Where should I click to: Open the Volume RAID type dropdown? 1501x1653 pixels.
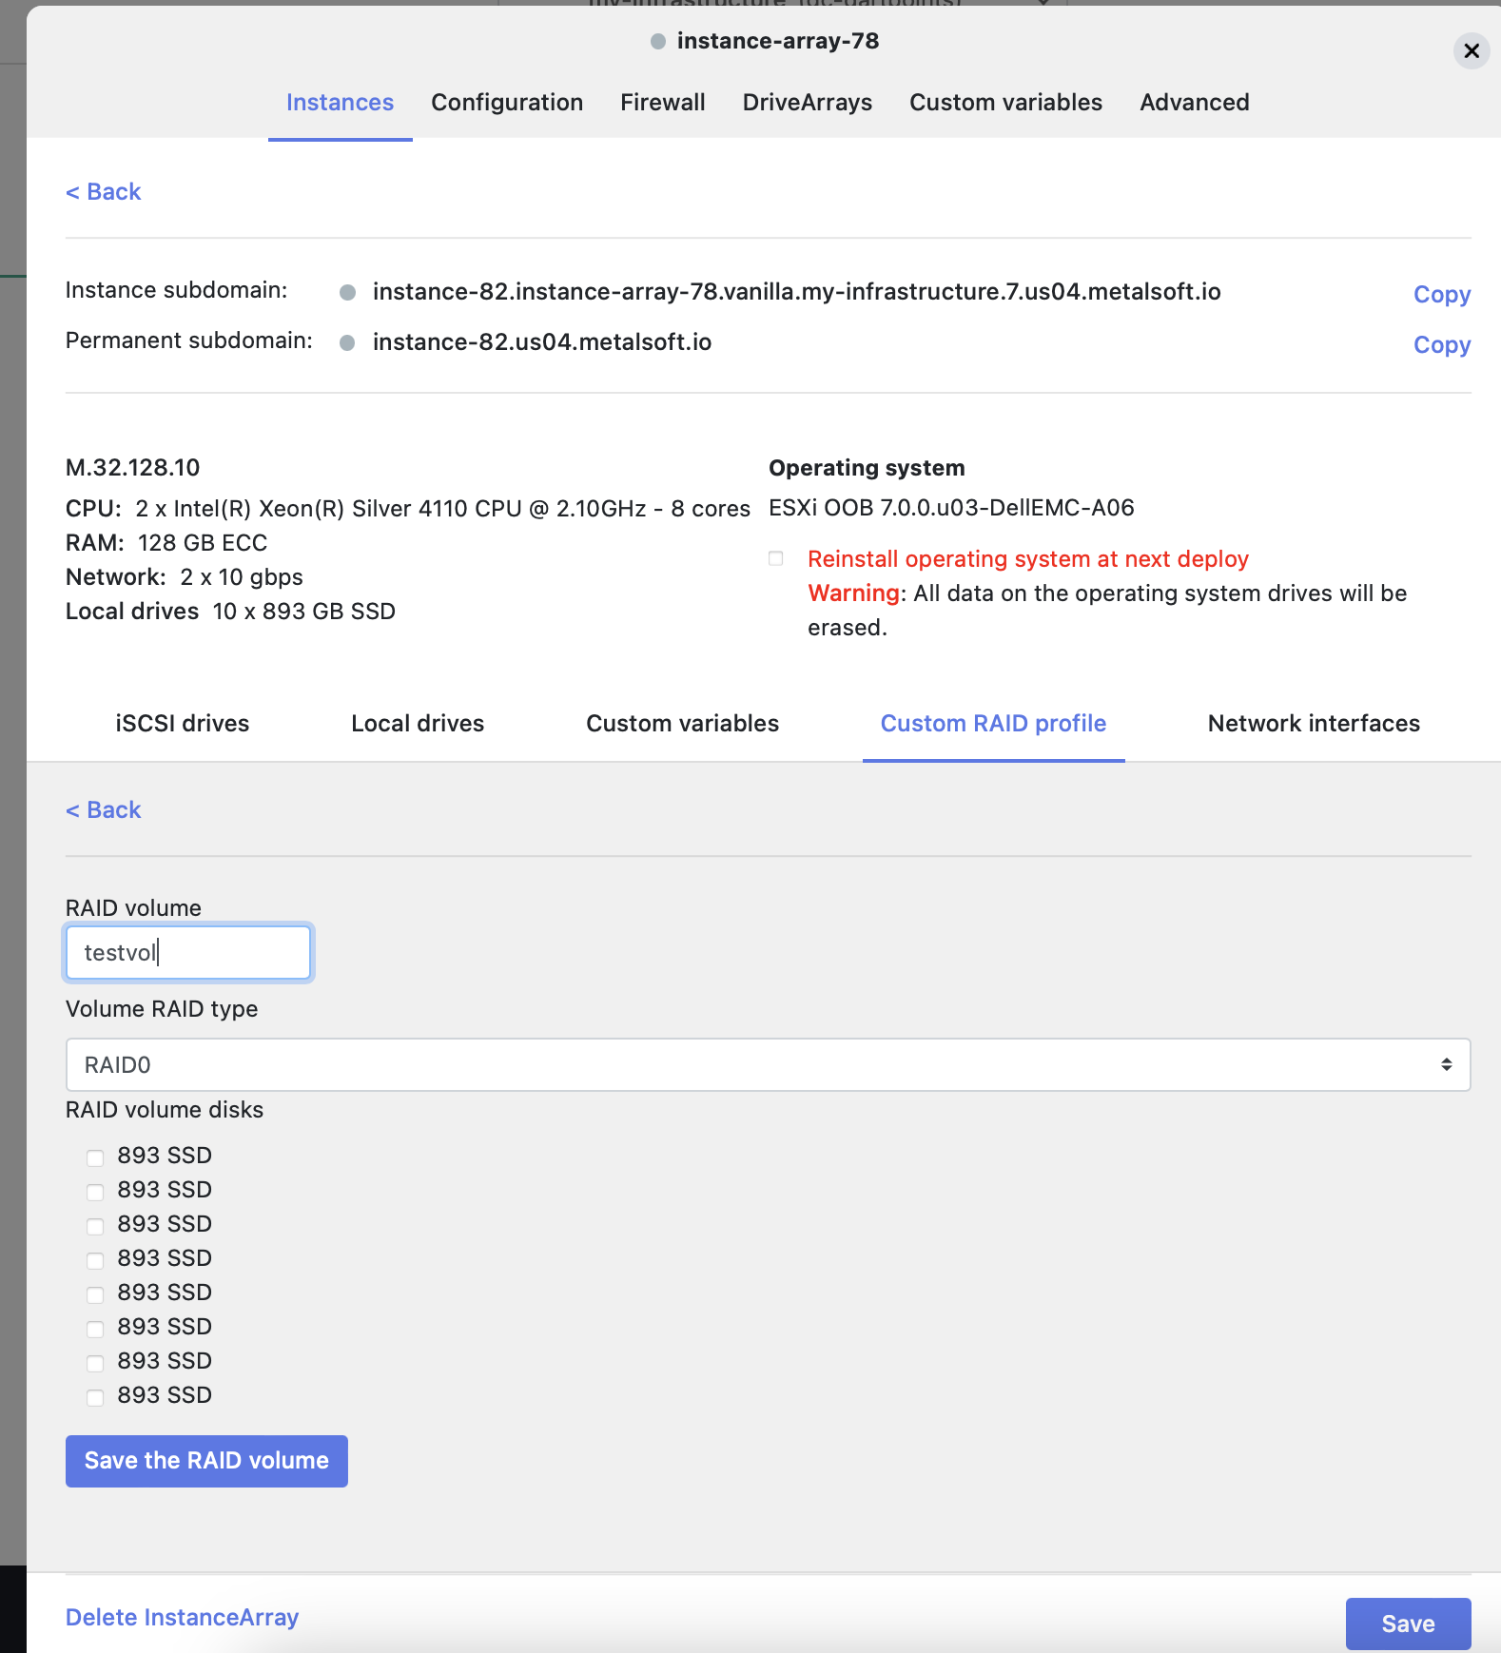(x=767, y=1065)
